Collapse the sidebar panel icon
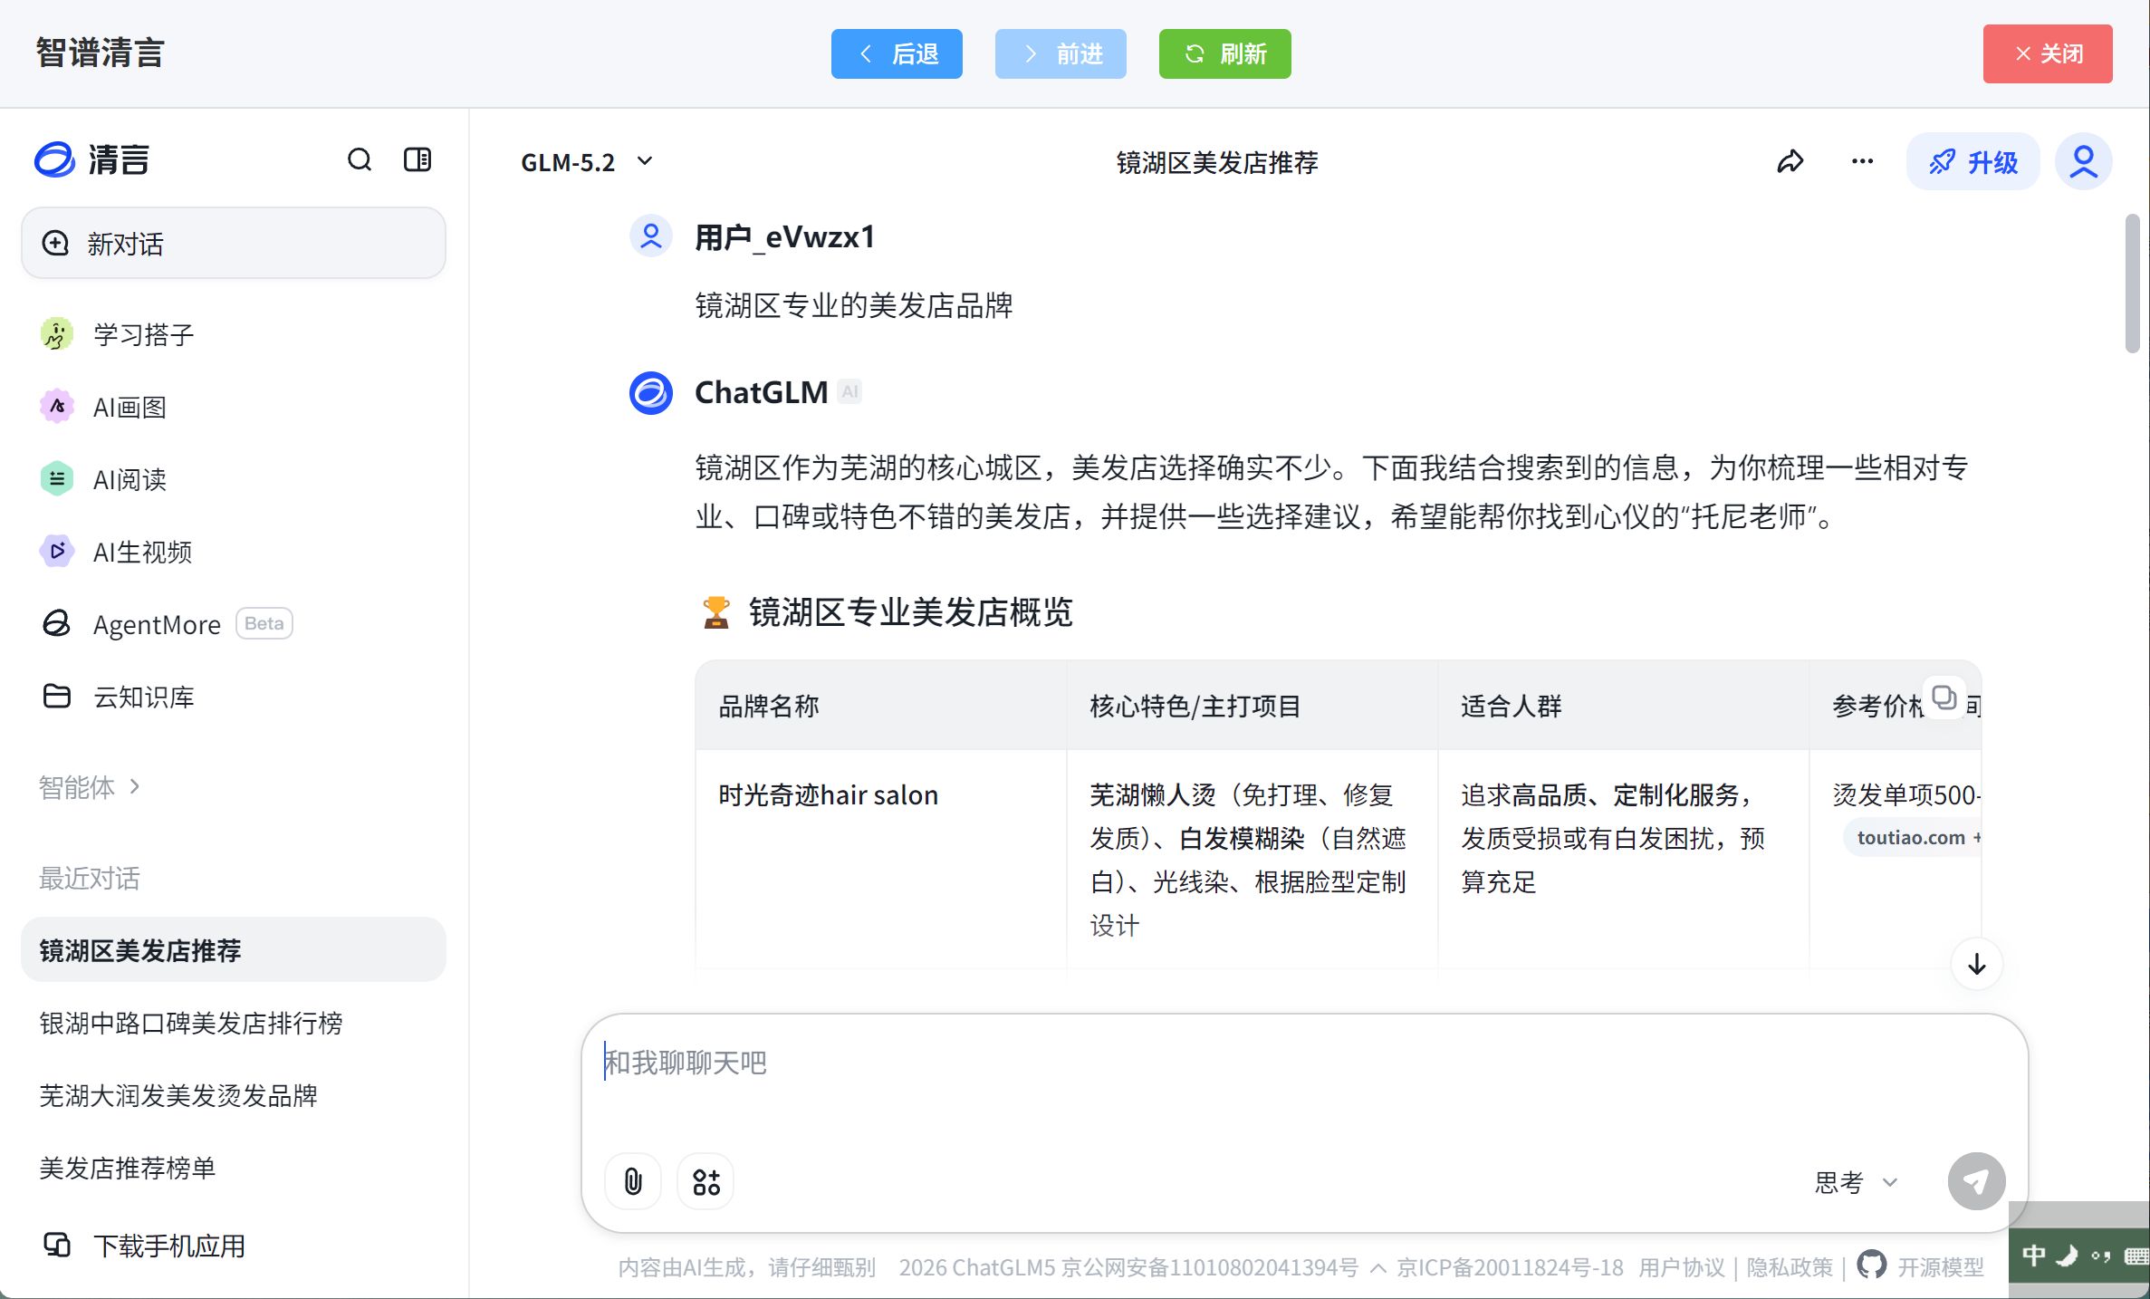 coord(418,160)
